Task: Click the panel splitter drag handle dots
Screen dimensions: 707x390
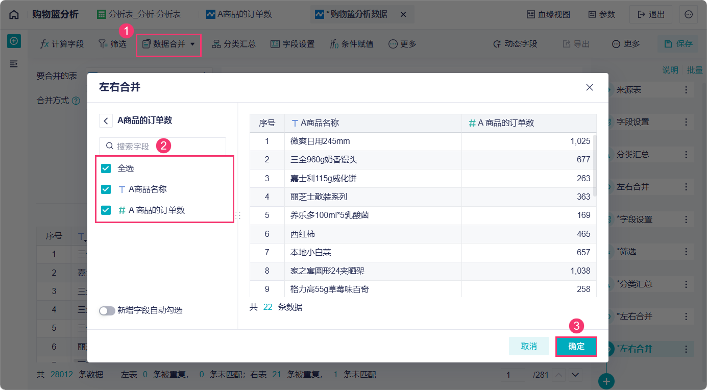Action: pos(238,215)
